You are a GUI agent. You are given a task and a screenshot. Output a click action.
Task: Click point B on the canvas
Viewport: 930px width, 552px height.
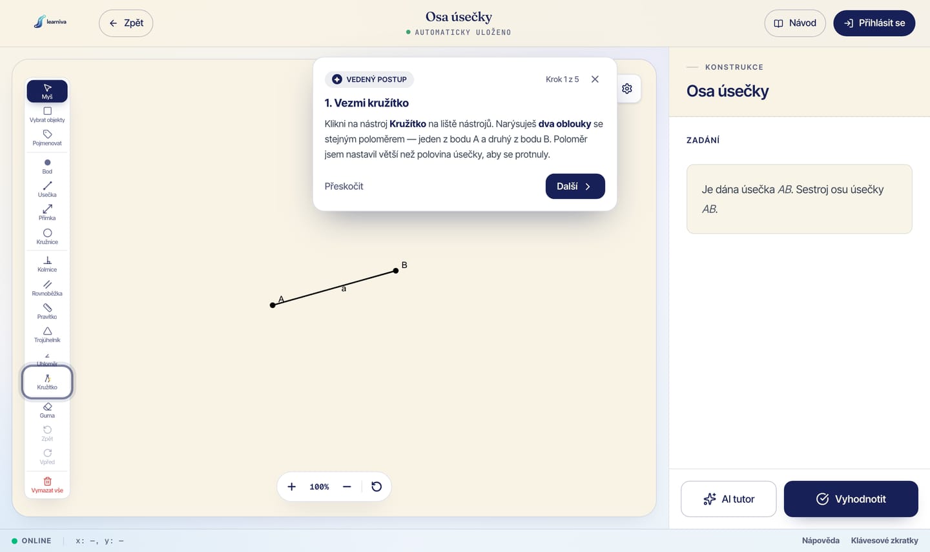click(396, 271)
